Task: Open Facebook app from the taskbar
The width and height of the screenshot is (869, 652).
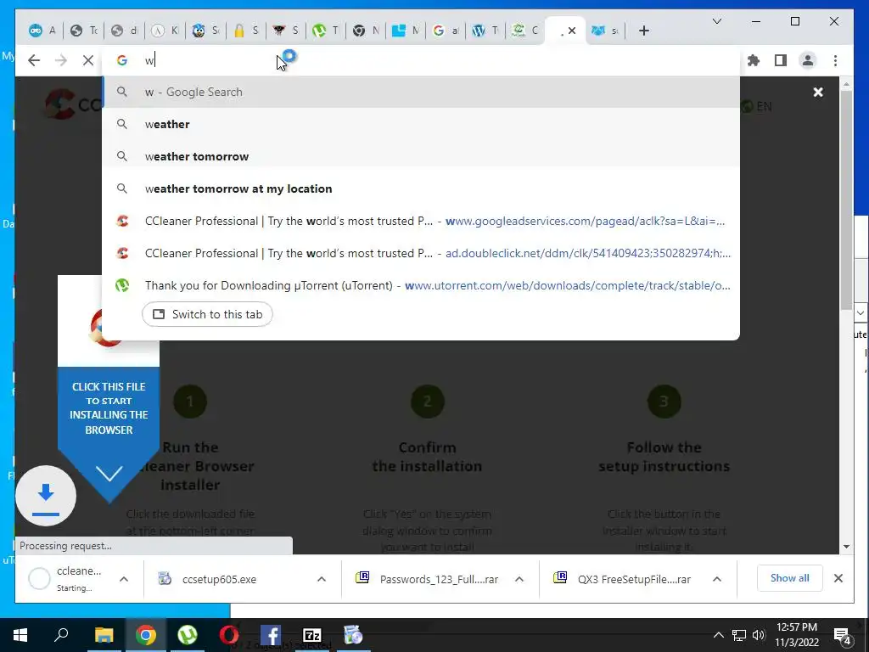Action: click(x=271, y=635)
